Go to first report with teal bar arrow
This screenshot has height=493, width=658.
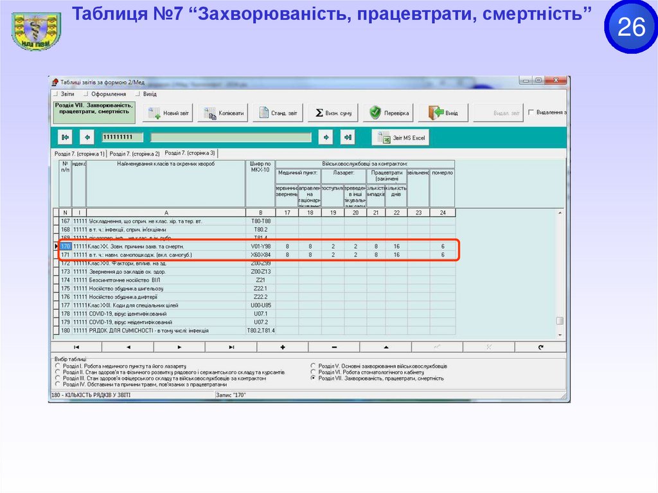pyautogui.click(x=65, y=138)
